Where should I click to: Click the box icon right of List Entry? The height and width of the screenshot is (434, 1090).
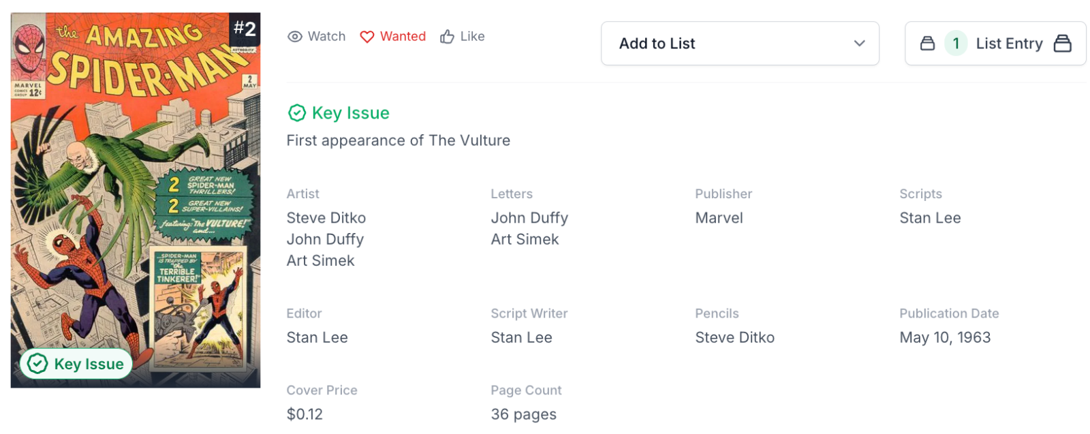(x=1062, y=44)
